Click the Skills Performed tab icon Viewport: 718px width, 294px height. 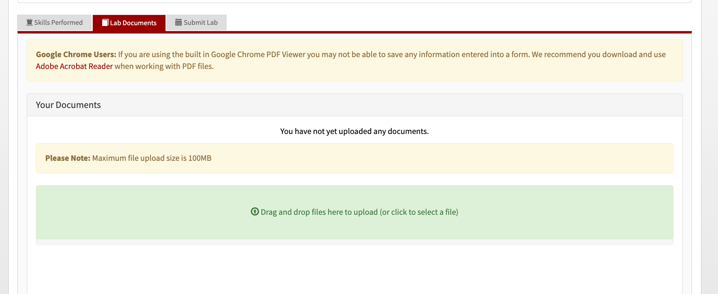click(30, 22)
